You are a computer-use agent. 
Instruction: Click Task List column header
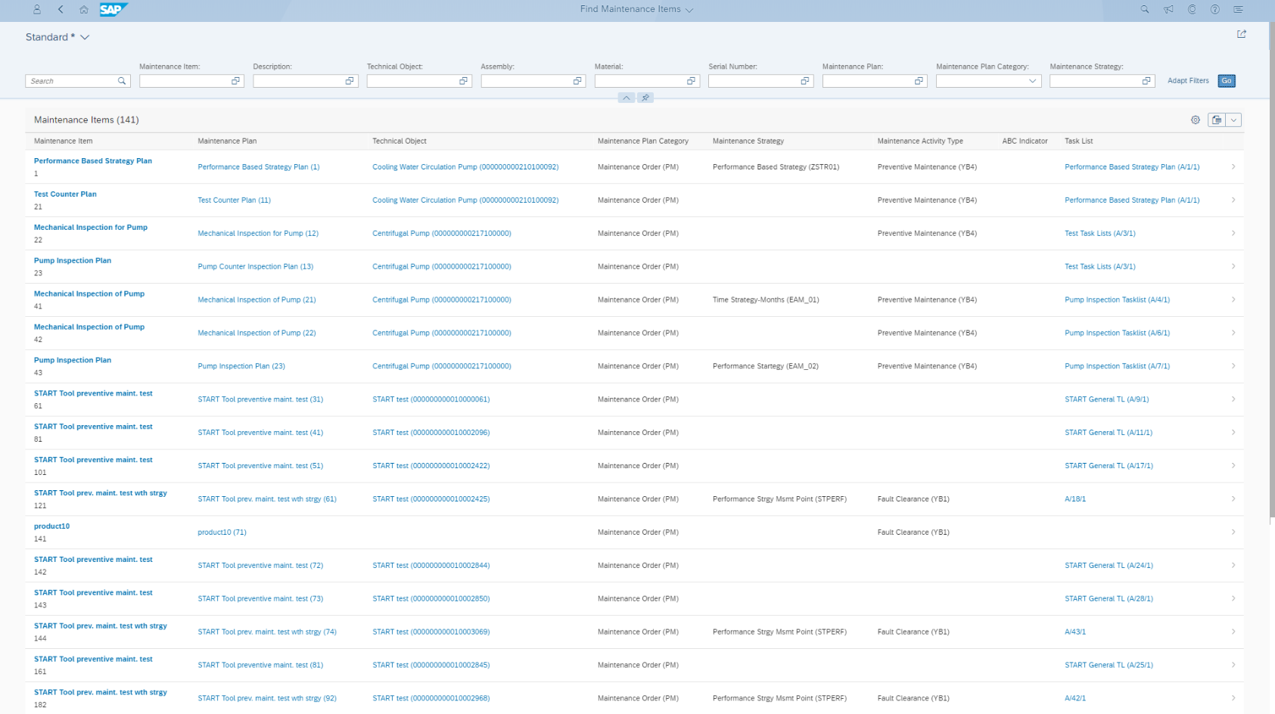(1078, 141)
